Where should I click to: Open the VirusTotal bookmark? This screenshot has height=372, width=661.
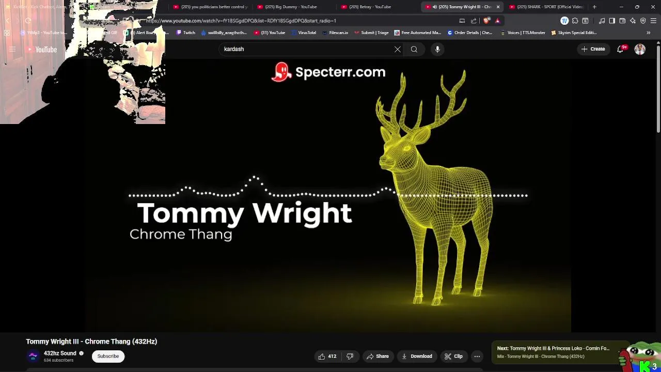[x=304, y=33]
